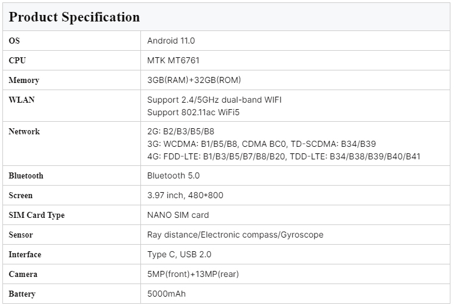Click 5MP(front)+13MP(rear) camera value
Screen dimensions: 454x305
194,274
